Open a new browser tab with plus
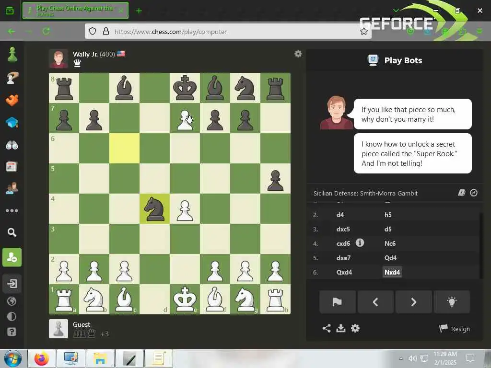The height and width of the screenshot is (368, 491). [x=139, y=11]
